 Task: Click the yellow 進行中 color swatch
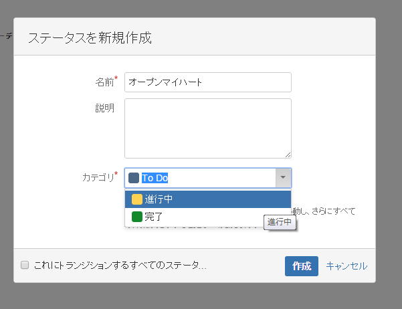(137, 199)
